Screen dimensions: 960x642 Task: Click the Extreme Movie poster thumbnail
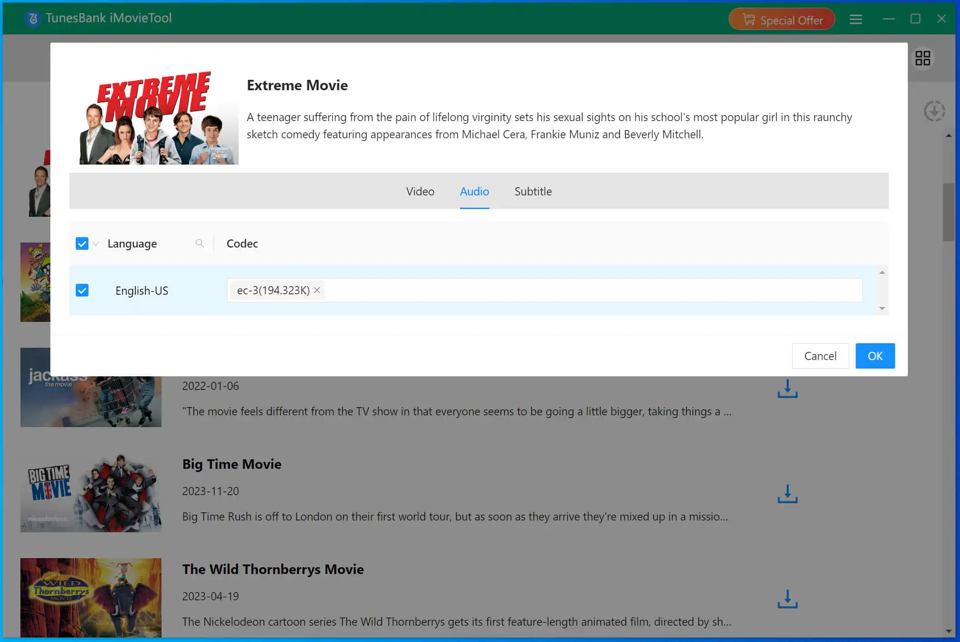tap(159, 117)
